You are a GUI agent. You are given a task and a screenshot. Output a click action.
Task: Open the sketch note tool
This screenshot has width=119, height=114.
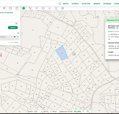56,8
